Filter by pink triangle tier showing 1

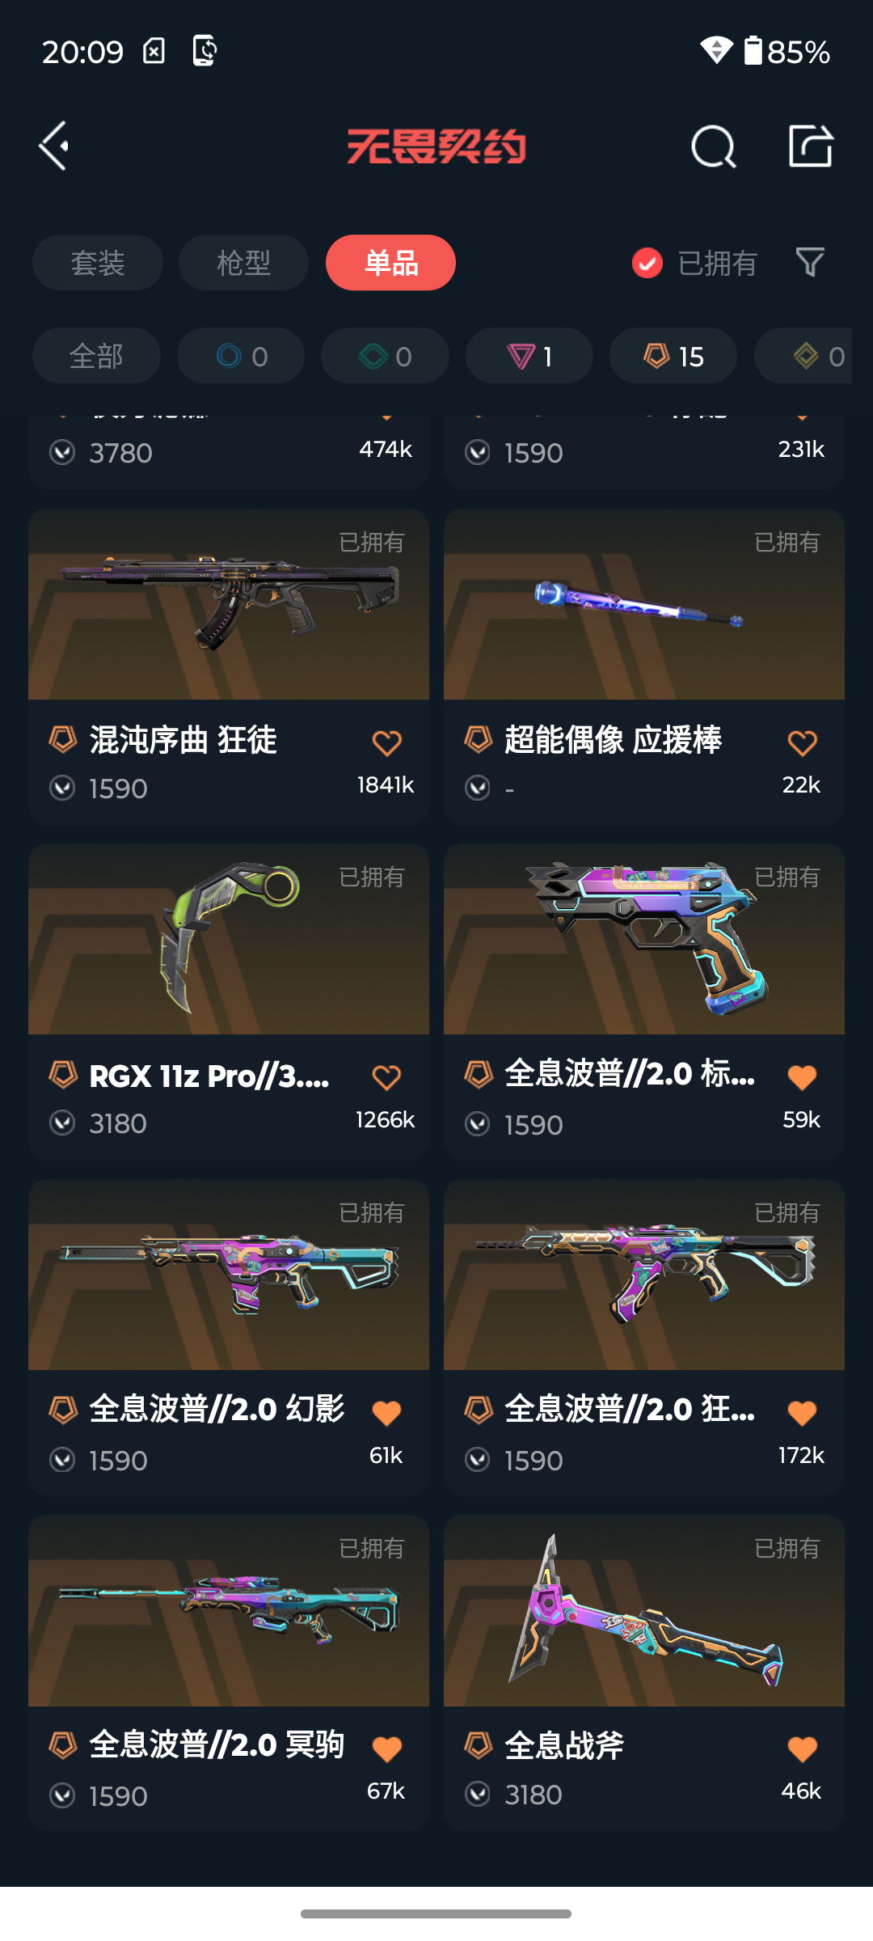click(529, 356)
